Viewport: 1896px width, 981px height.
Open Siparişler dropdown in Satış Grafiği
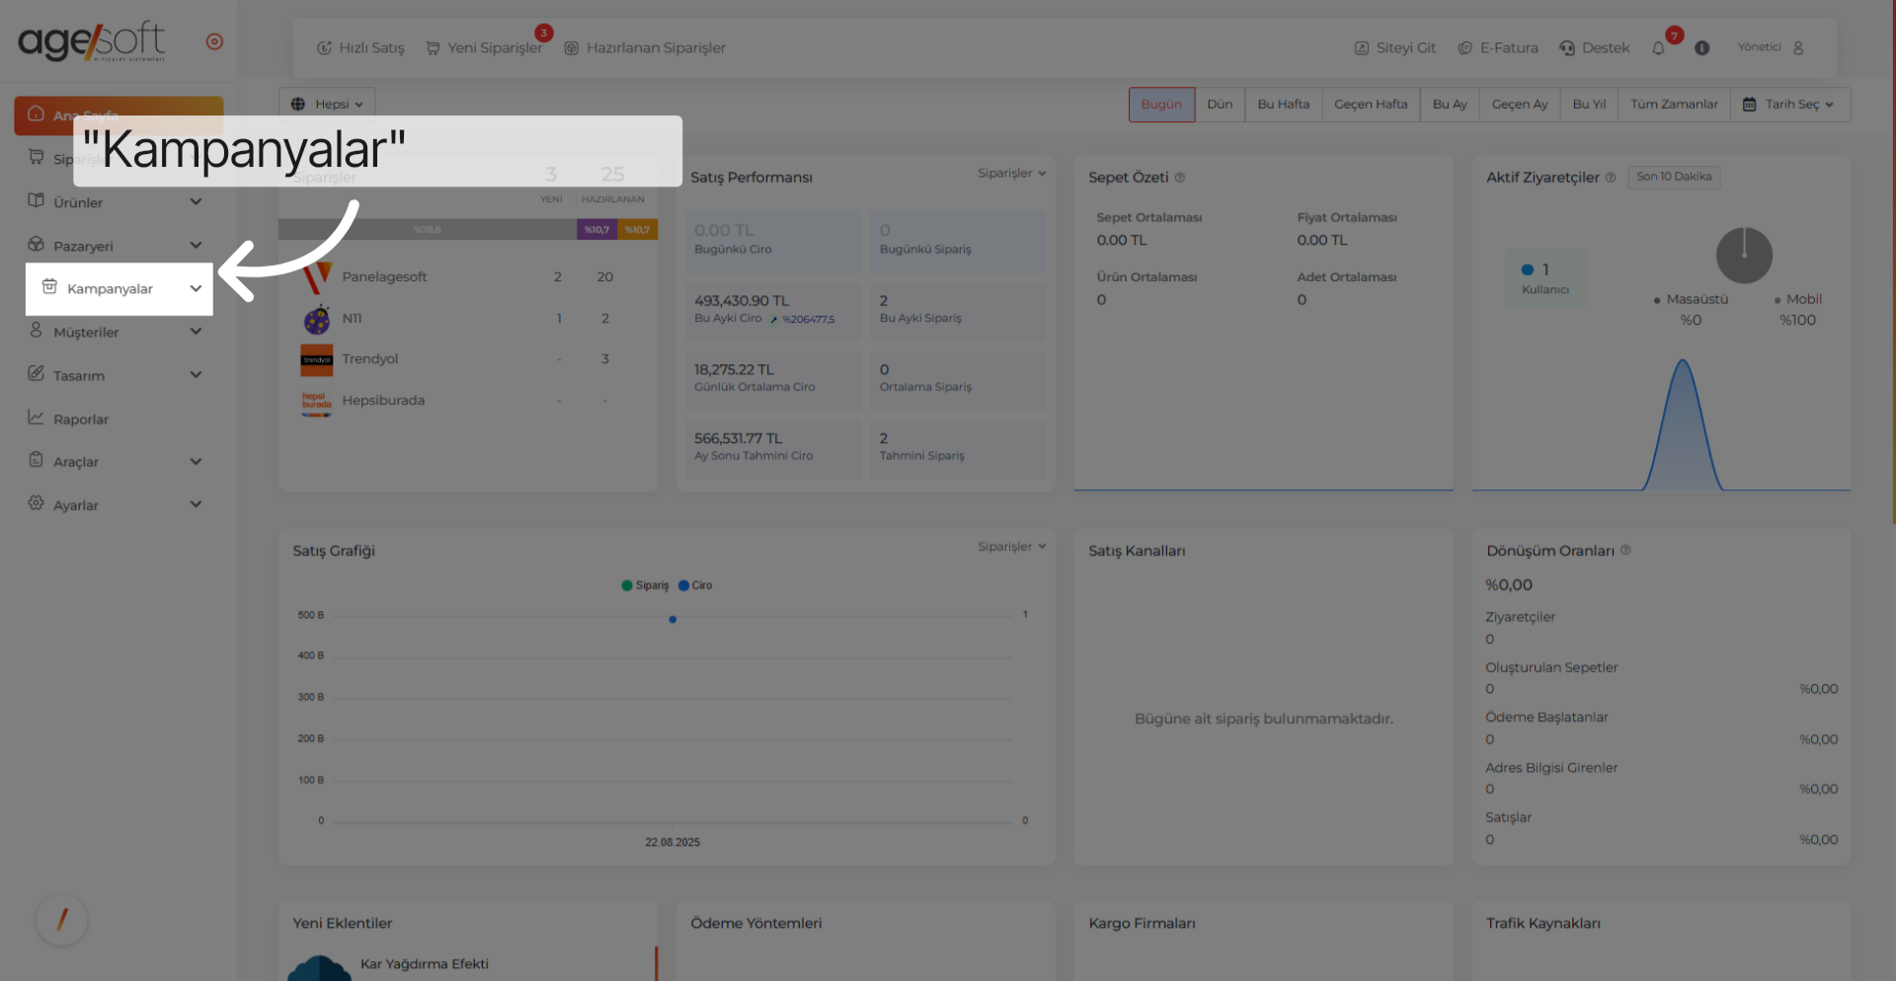[x=1012, y=546]
